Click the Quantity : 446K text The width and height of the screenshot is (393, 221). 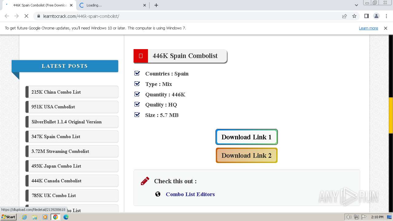click(165, 95)
